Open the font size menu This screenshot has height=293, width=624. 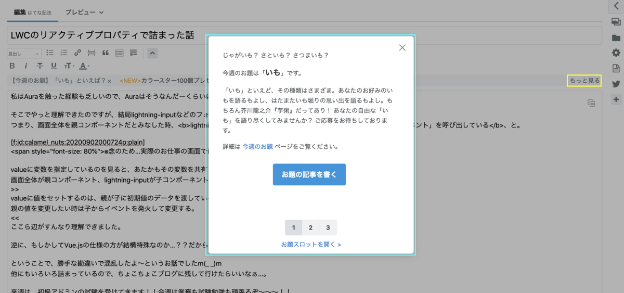click(x=69, y=66)
